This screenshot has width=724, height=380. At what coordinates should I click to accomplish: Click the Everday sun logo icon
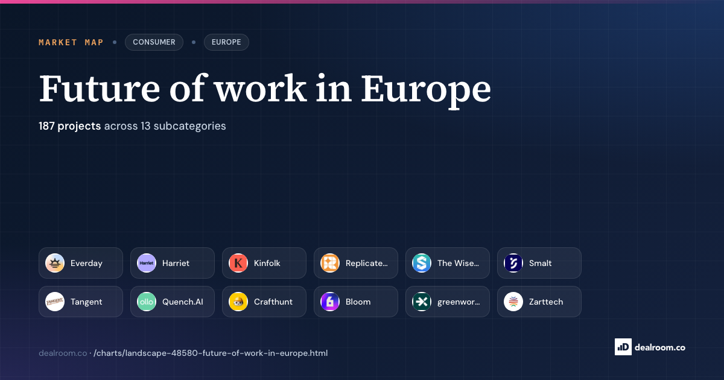[x=55, y=263]
